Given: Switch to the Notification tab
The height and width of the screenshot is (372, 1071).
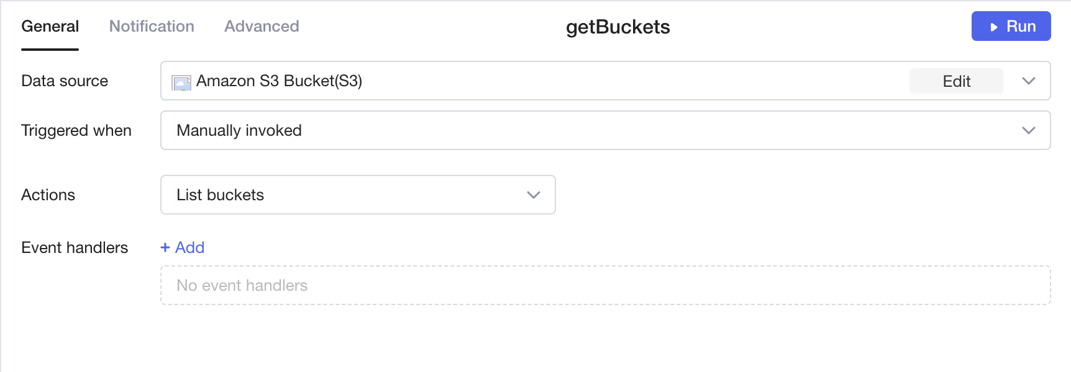Looking at the screenshot, I should point(152,27).
